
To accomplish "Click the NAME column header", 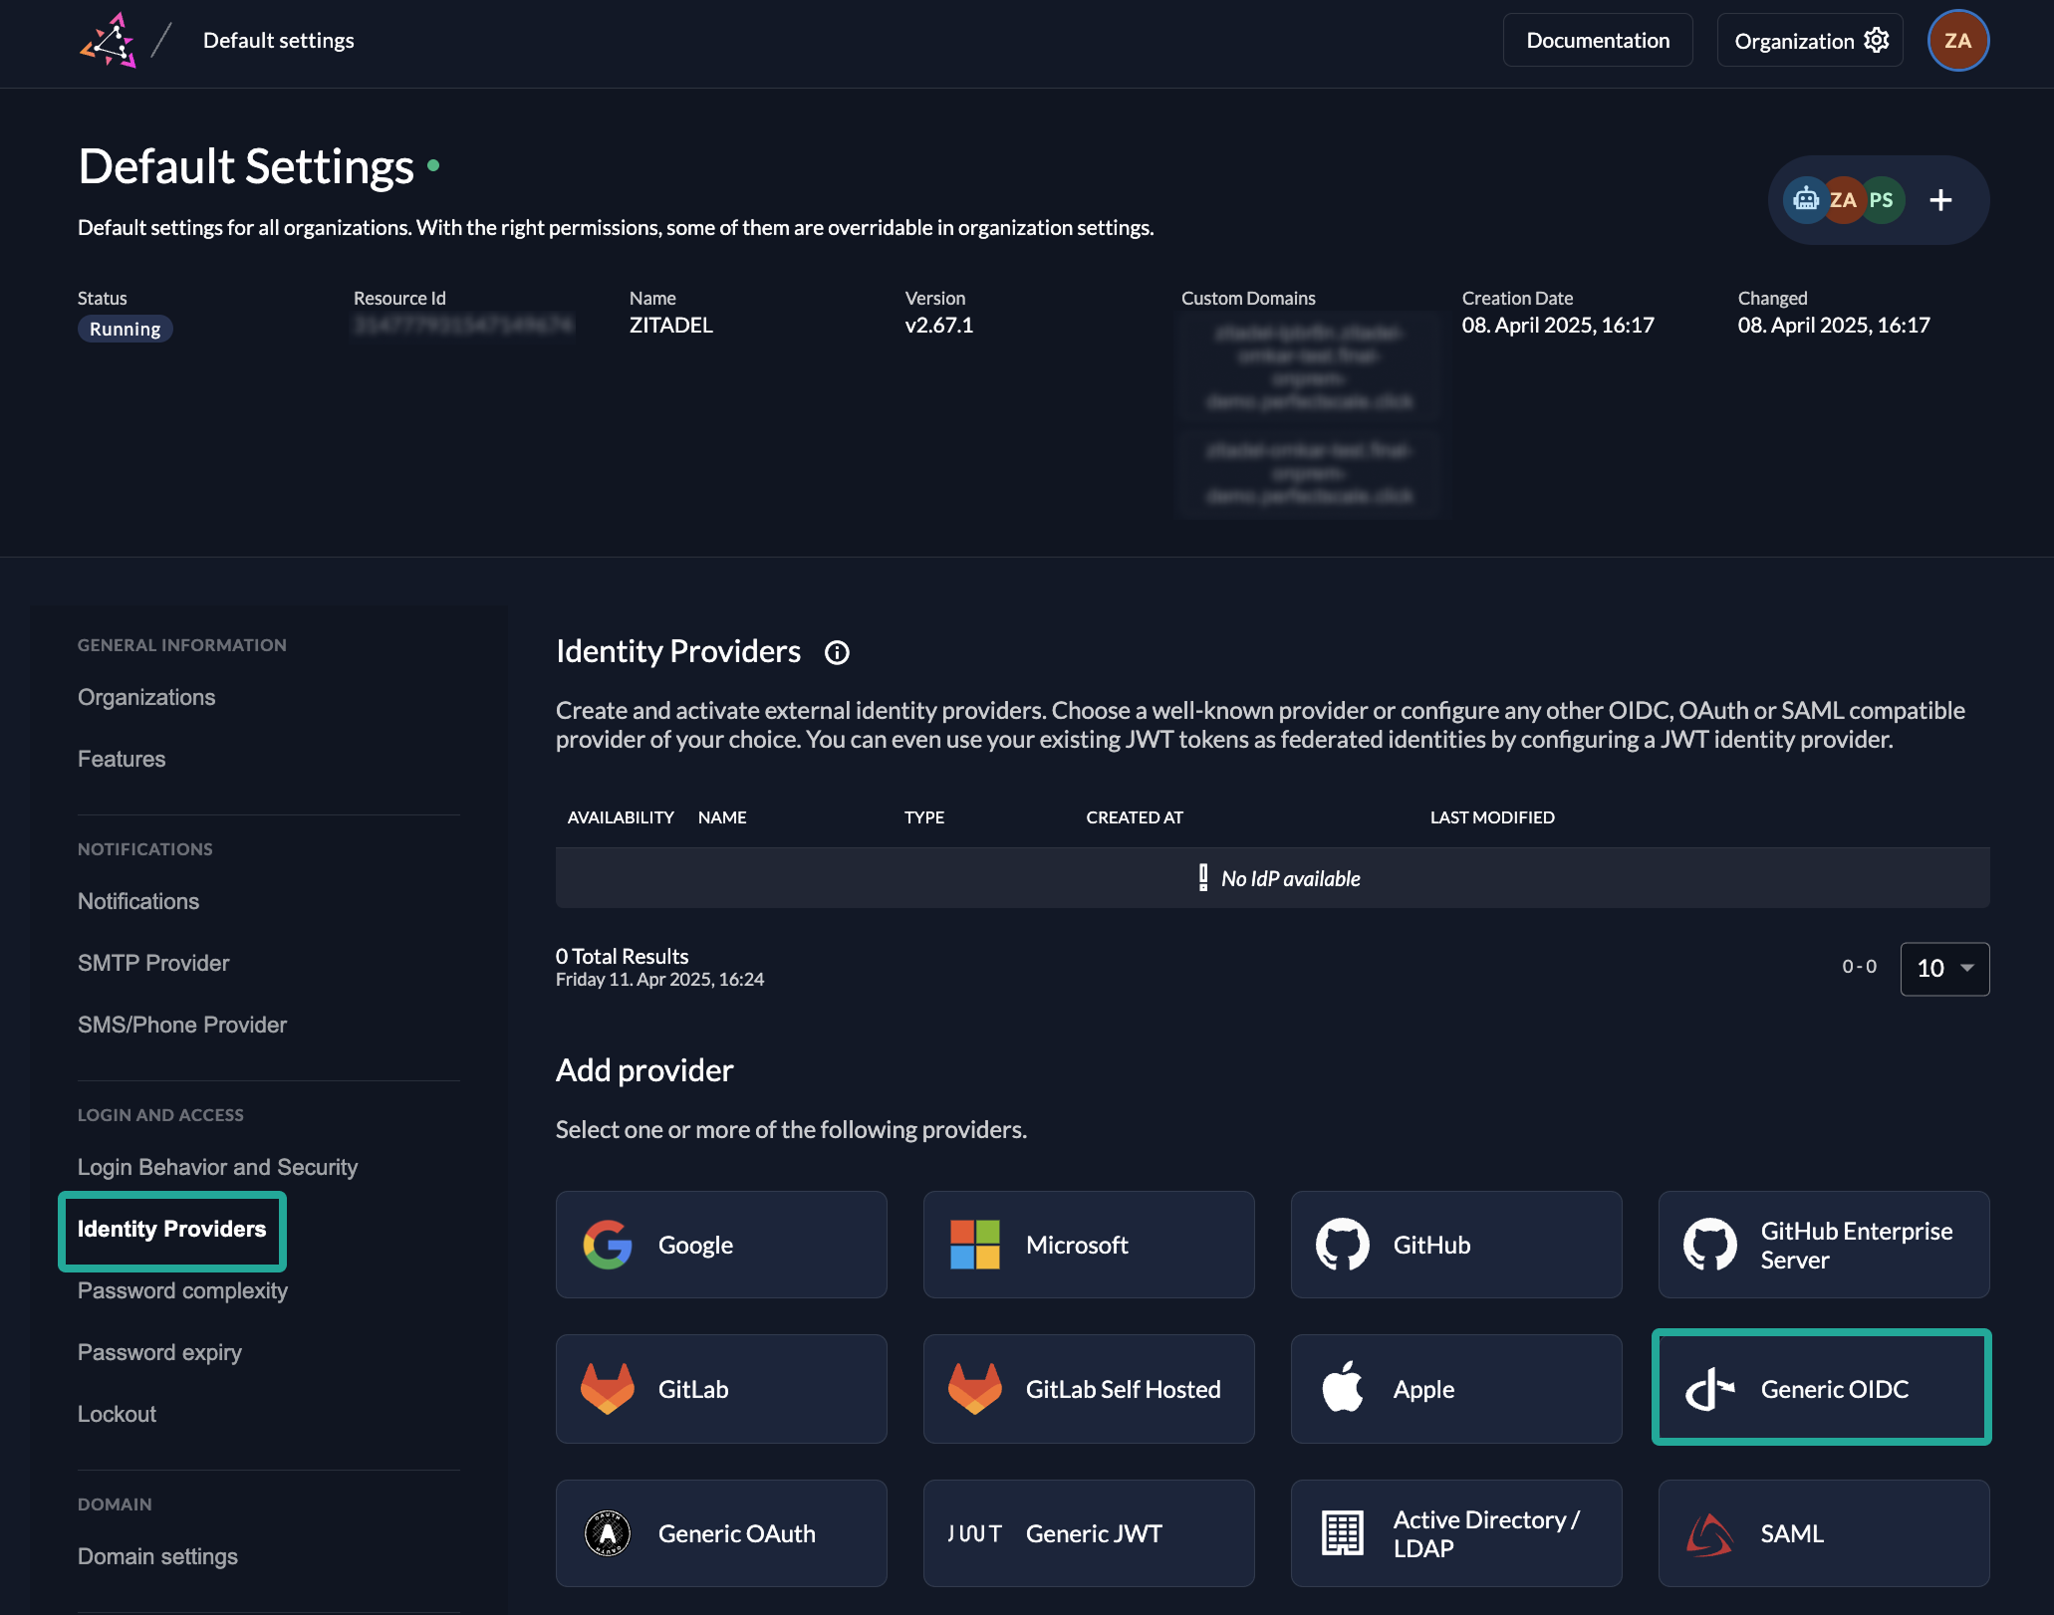I will pos(722,817).
